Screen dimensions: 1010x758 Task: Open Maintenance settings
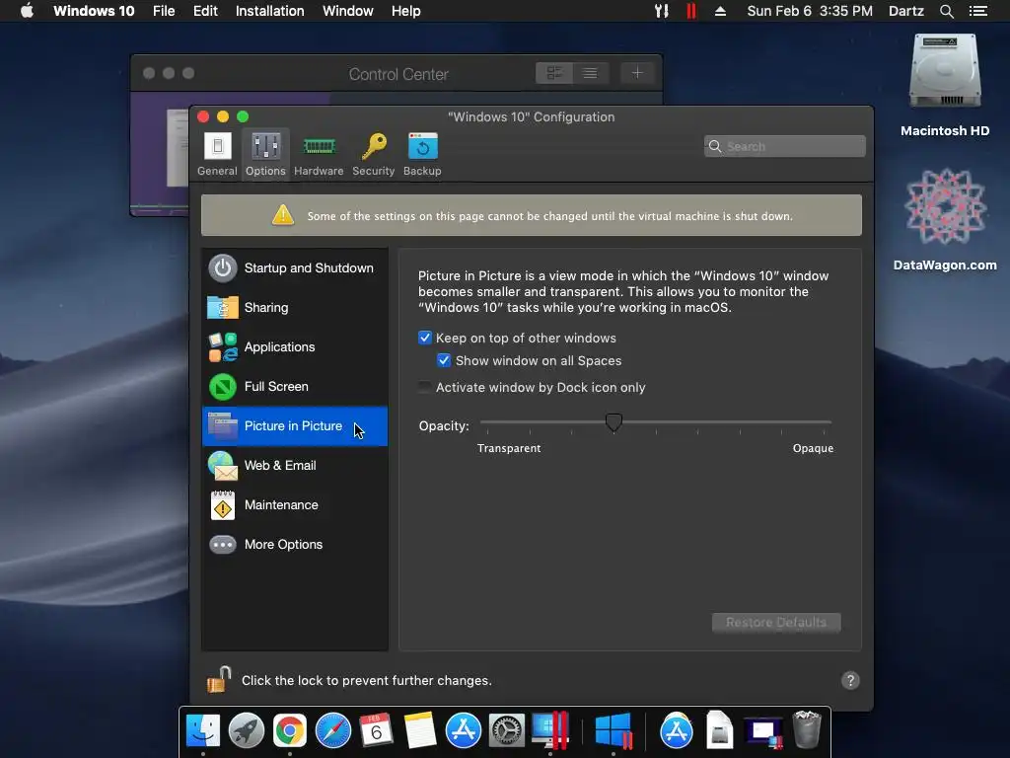[x=295, y=504]
